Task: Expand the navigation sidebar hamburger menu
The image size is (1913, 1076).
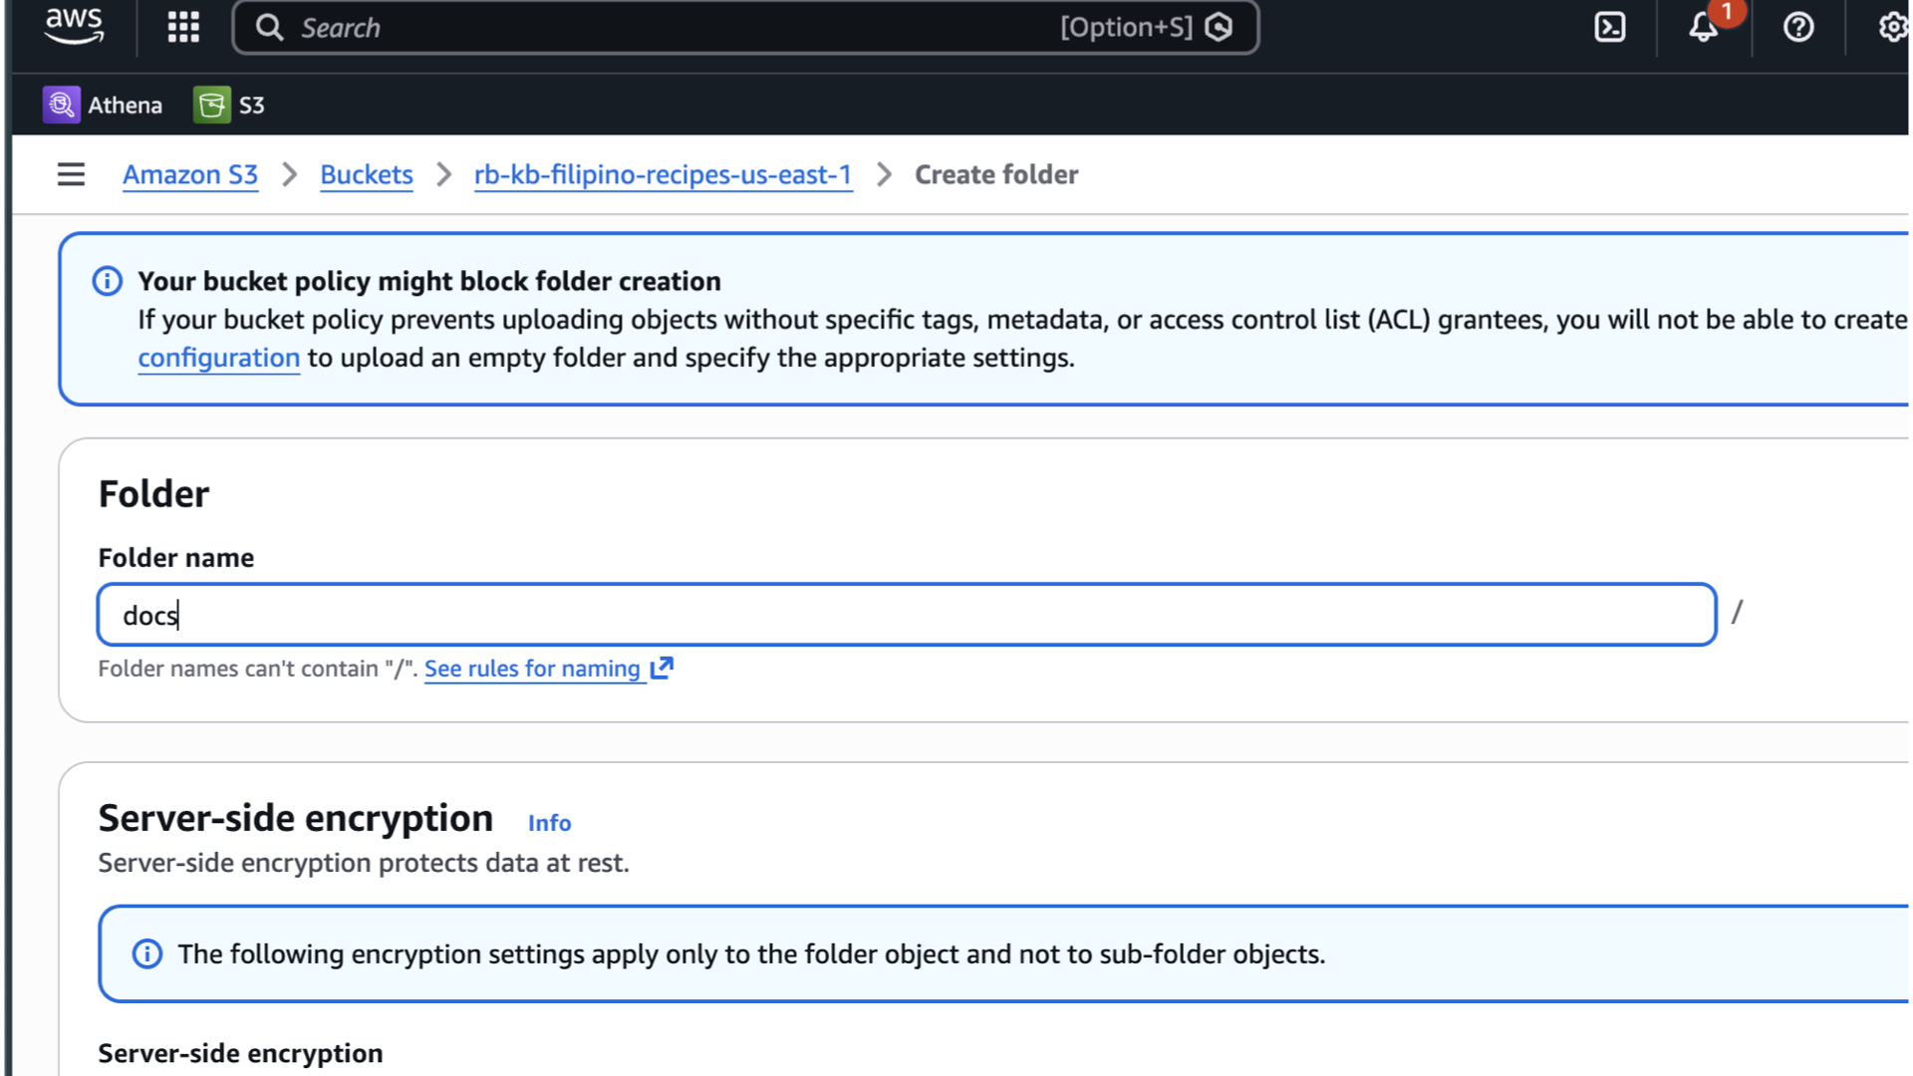Action: 71,174
